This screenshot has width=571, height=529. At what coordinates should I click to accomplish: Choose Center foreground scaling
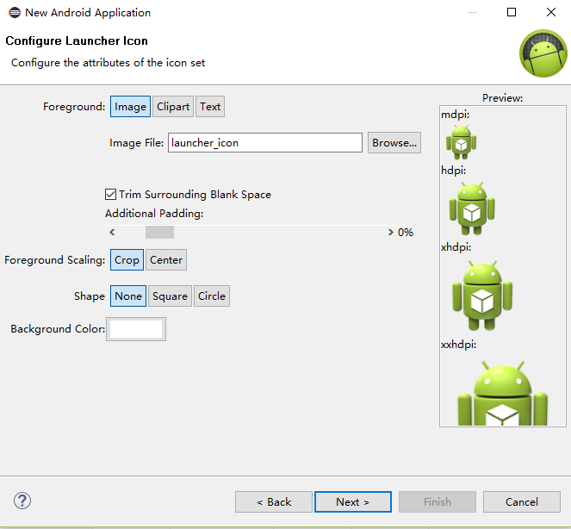click(x=166, y=260)
